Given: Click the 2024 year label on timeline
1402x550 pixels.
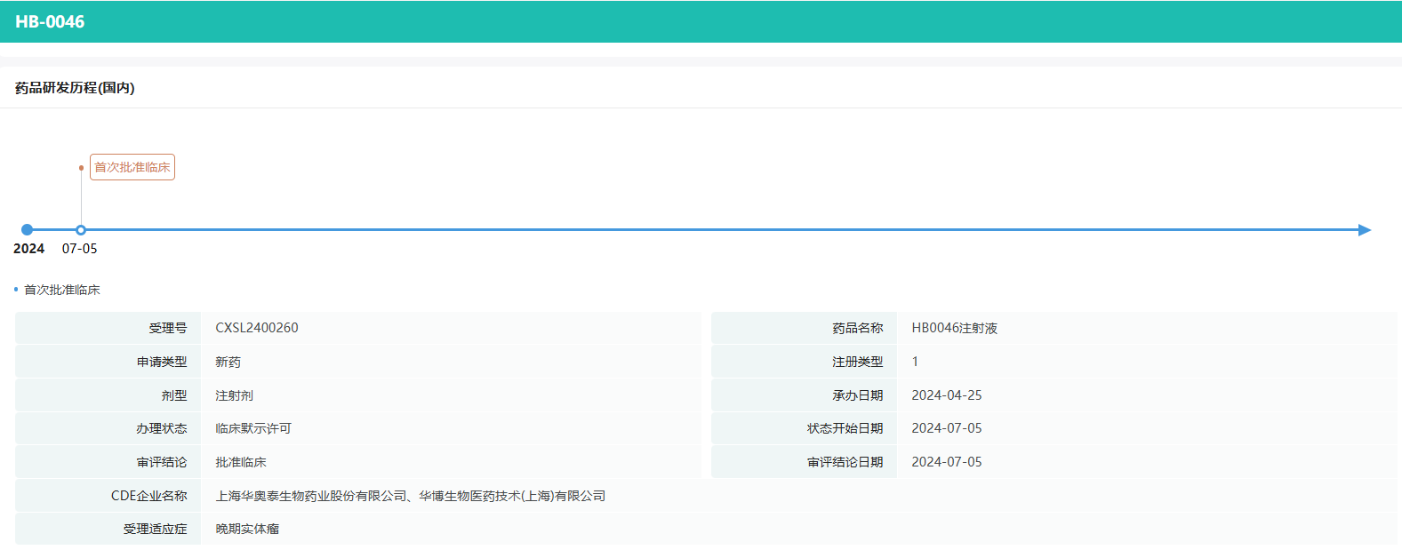Looking at the screenshot, I should (x=28, y=249).
